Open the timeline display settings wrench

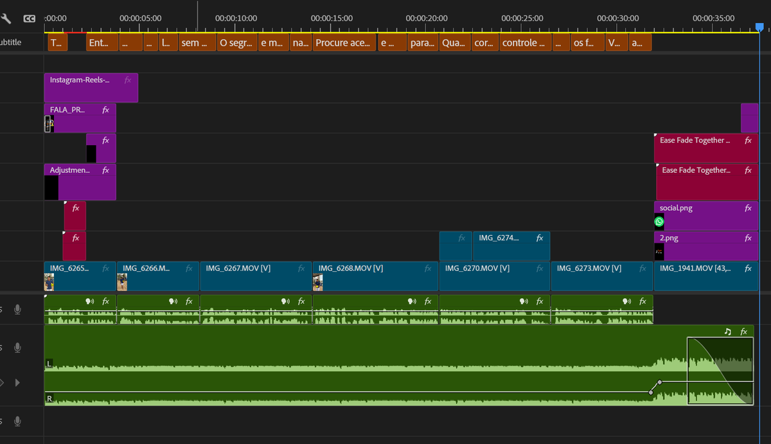6,19
